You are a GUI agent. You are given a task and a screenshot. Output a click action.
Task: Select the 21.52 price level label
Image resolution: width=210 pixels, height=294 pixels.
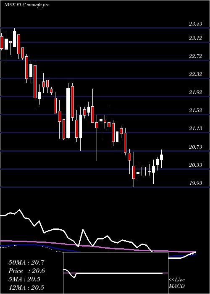(196, 110)
